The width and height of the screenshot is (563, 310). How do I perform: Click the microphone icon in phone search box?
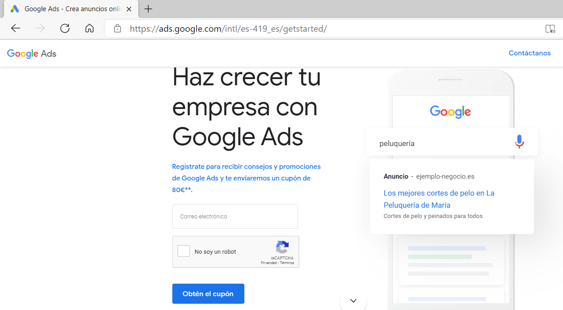[x=519, y=142]
